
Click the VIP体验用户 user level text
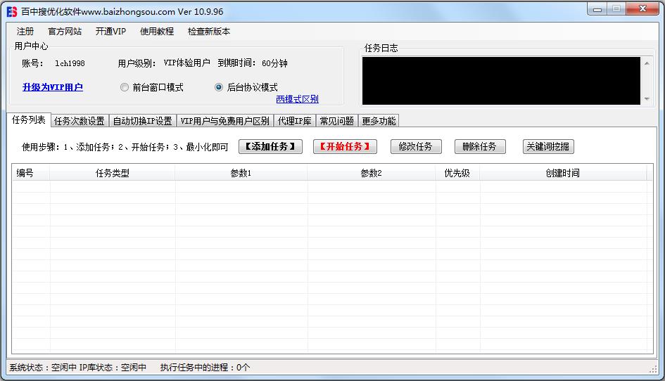187,63
